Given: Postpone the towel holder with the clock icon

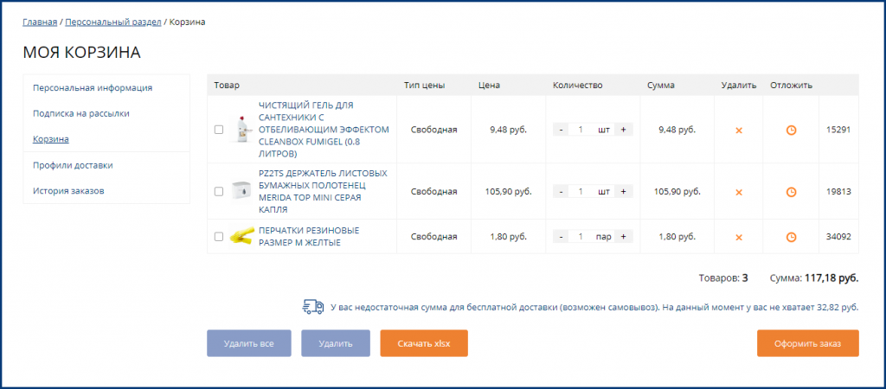Looking at the screenshot, I should pos(791,192).
